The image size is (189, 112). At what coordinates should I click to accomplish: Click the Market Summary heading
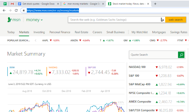pyautogui.click(x=26, y=54)
